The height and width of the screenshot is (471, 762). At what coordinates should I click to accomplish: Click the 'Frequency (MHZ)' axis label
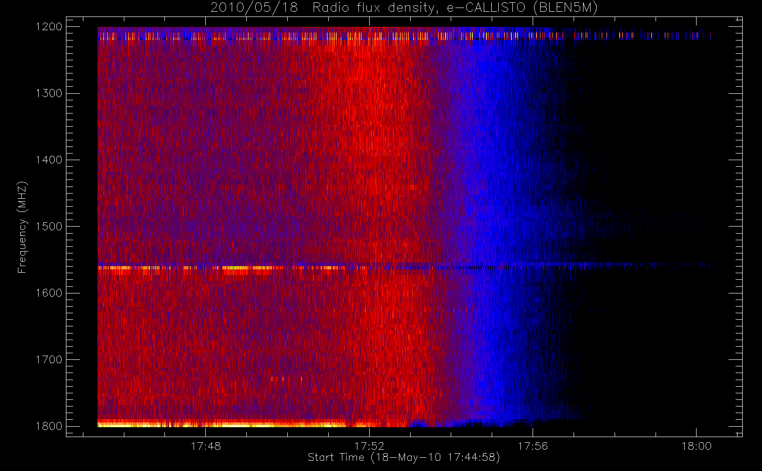(22, 227)
